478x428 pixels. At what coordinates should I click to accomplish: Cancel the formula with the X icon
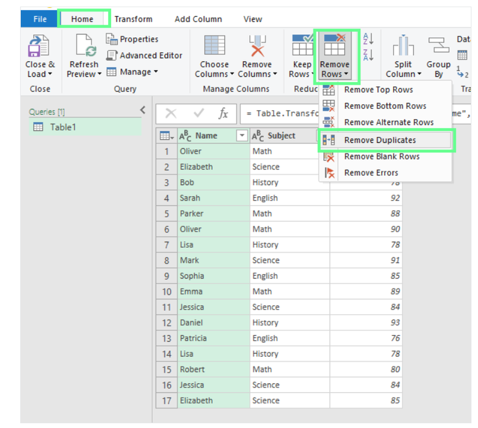pyautogui.click(x=171, y=114)
